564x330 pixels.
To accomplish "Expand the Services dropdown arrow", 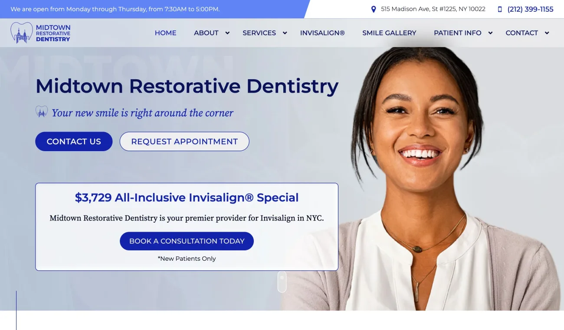I will pos(285,33).
